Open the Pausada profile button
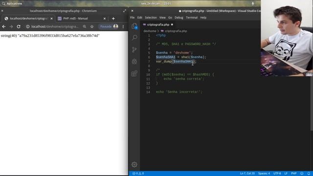The width and height of the screenshot is (313, 176). (x=109, y=26)
